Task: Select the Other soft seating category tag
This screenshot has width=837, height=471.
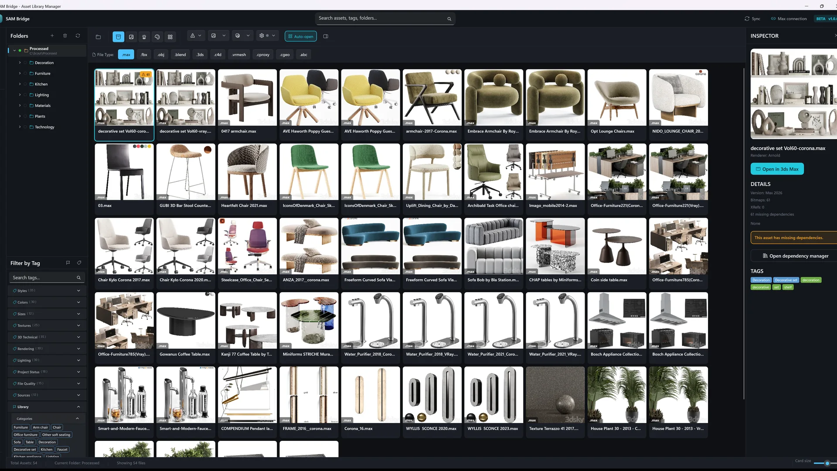Action: click(56, 435)
